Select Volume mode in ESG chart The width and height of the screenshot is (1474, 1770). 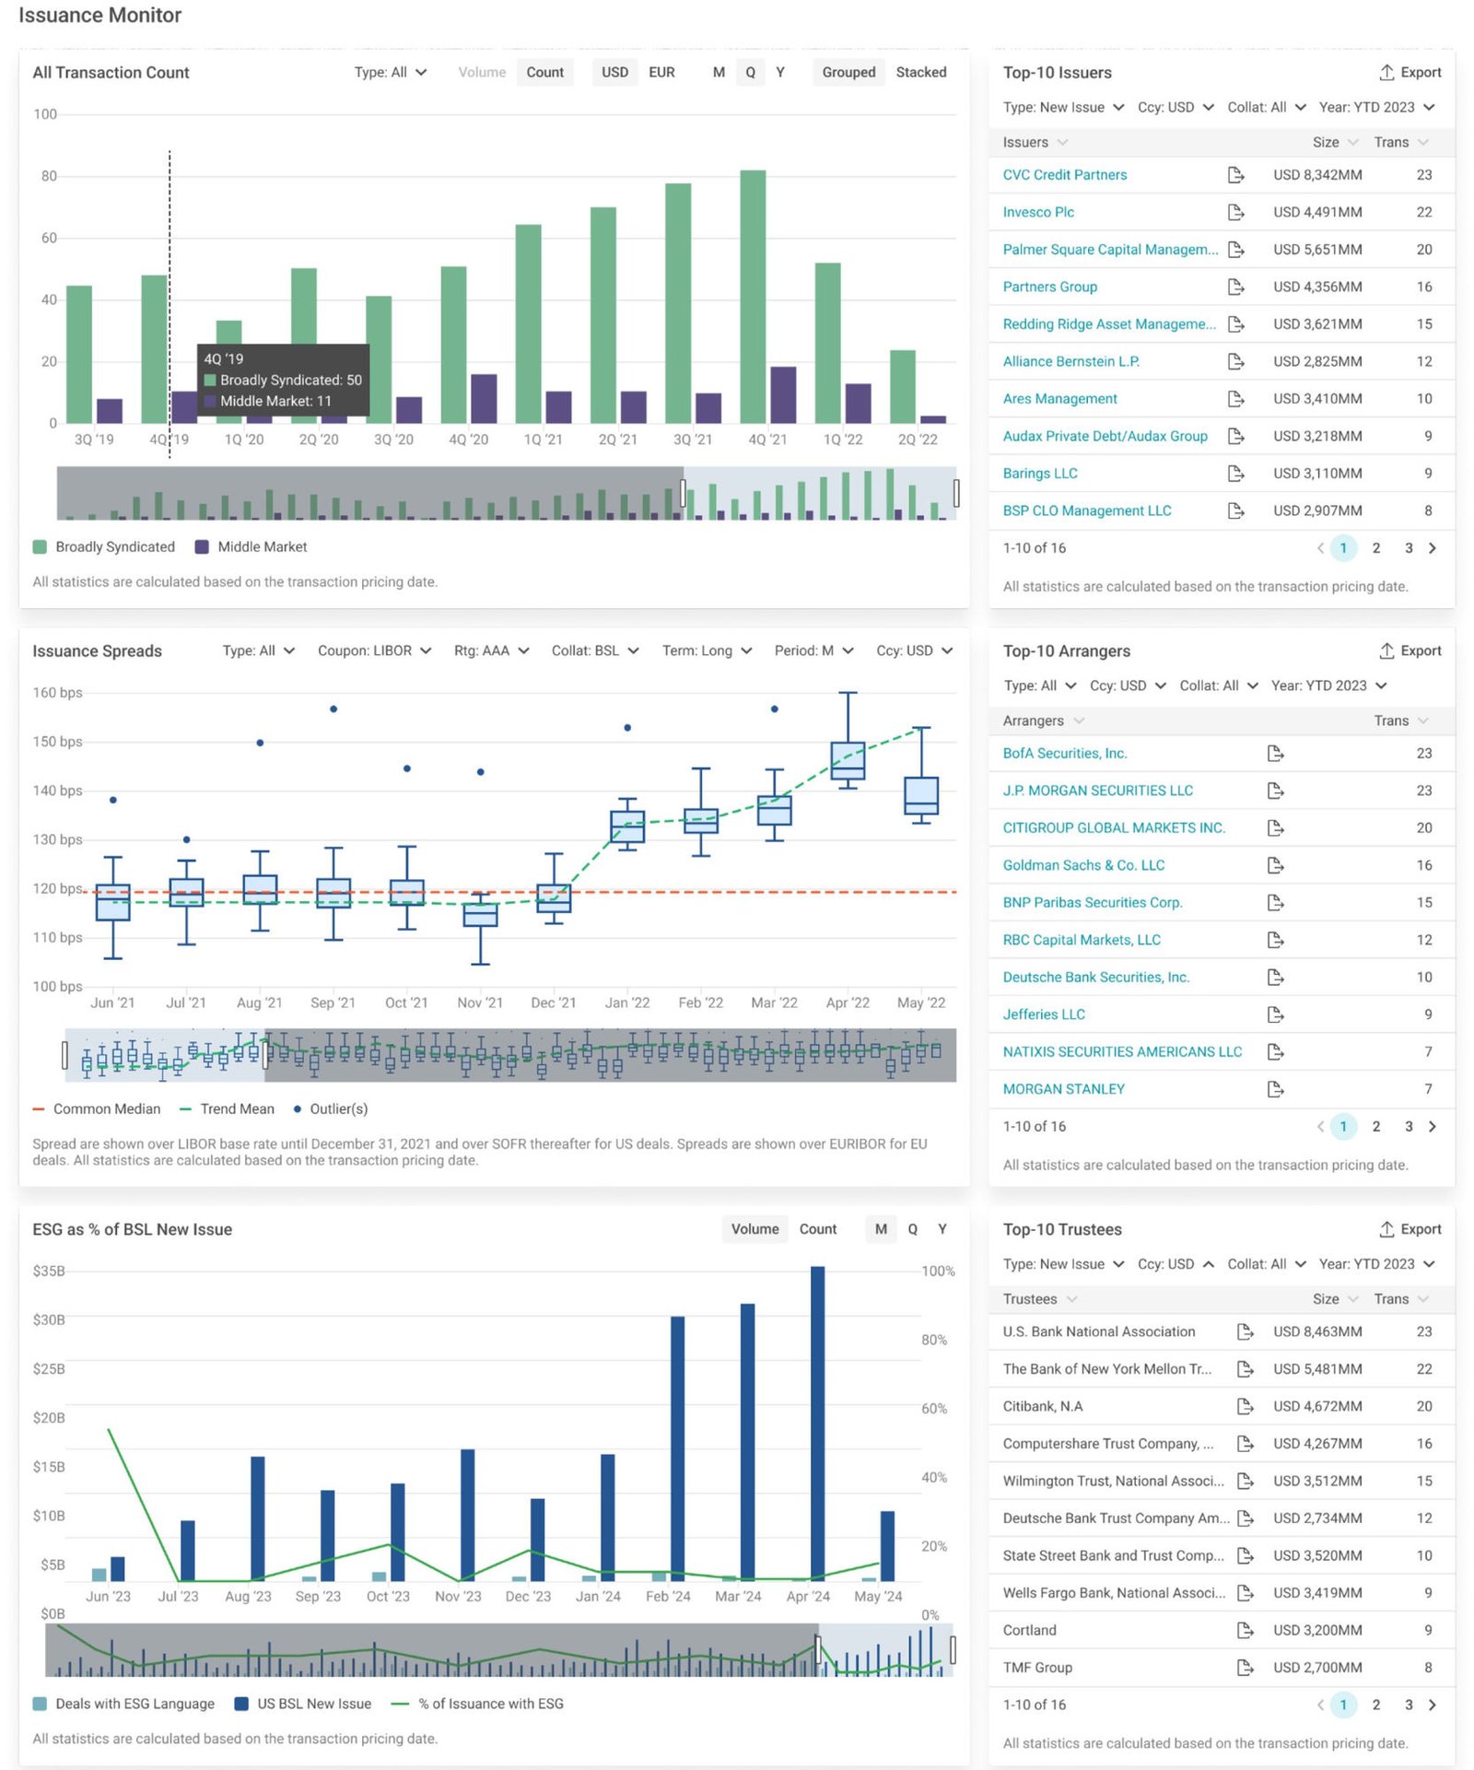click(755, 1229)
